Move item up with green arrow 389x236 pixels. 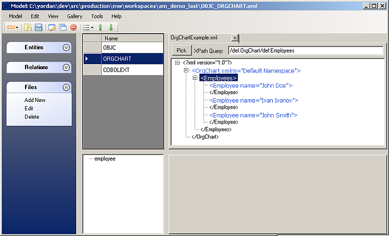click(x=101, y=27)
